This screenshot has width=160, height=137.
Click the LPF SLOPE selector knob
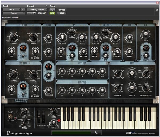click(x=106, y=32)
